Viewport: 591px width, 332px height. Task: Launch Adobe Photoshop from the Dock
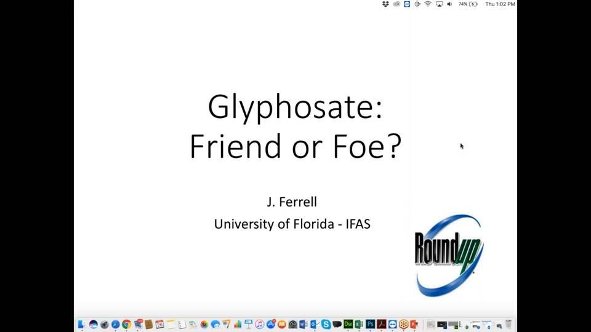tap(370, 324)
